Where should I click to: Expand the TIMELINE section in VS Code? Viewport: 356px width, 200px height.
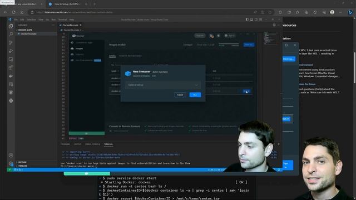[22, 166]
